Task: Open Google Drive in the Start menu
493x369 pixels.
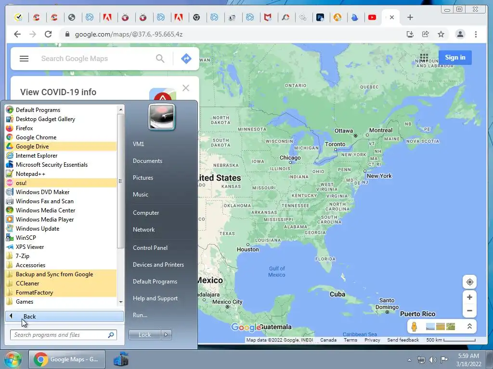Action: 32,146
